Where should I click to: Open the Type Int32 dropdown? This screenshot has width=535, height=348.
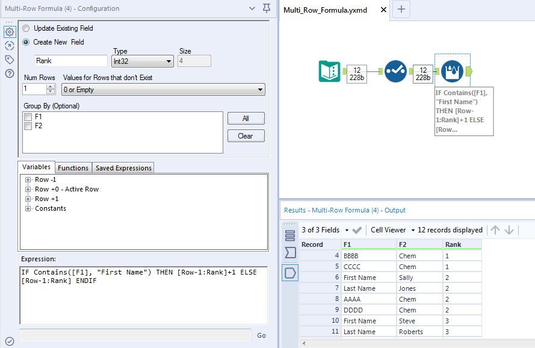[143, 61]
